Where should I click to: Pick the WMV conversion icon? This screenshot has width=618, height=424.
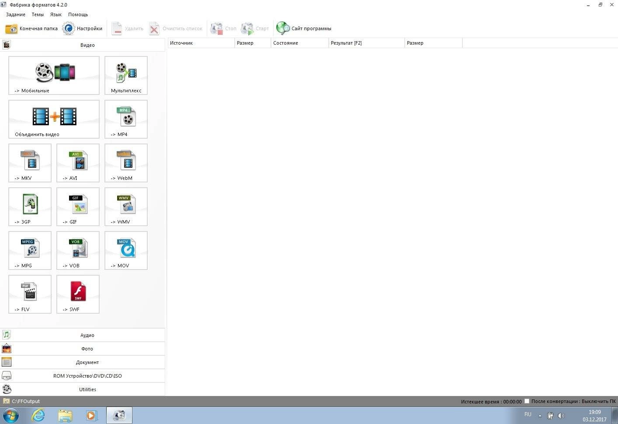(126, 207)
